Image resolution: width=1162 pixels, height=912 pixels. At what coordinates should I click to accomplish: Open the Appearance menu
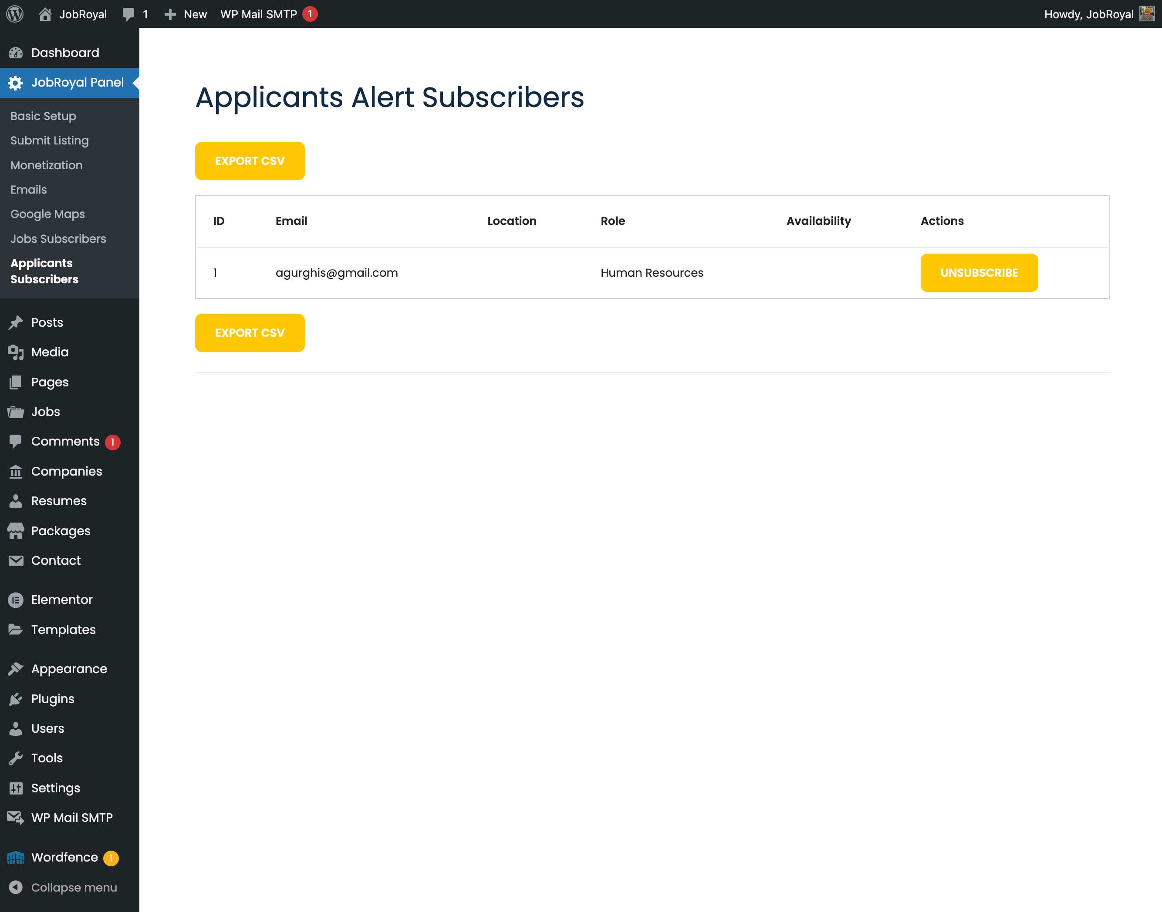[x=70, y=669]
